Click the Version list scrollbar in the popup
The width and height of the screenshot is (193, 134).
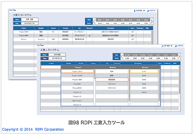tap(159, 85)
